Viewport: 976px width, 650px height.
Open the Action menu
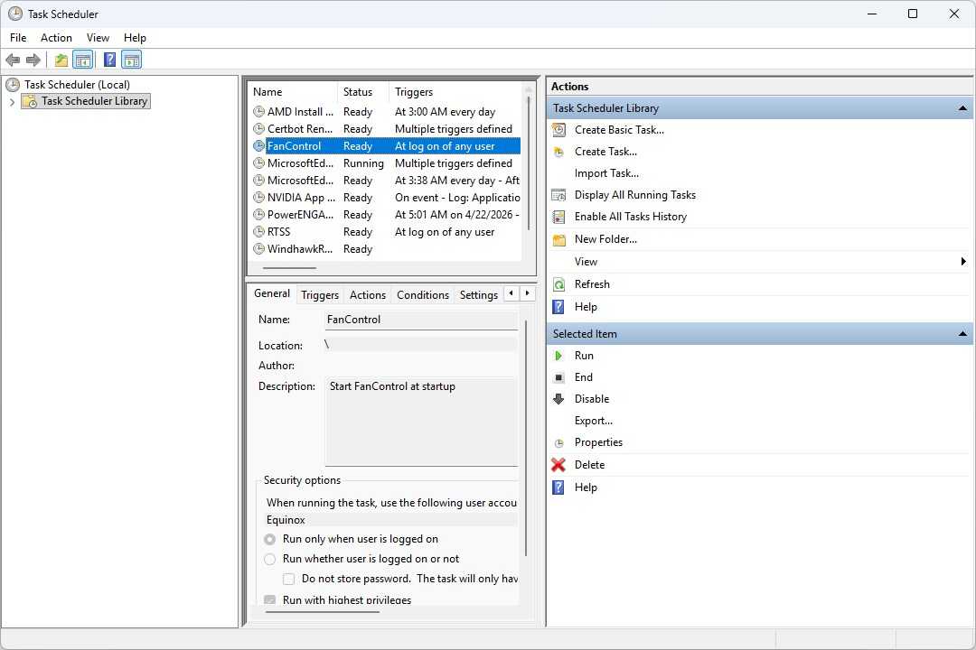[x=56, y=38]
